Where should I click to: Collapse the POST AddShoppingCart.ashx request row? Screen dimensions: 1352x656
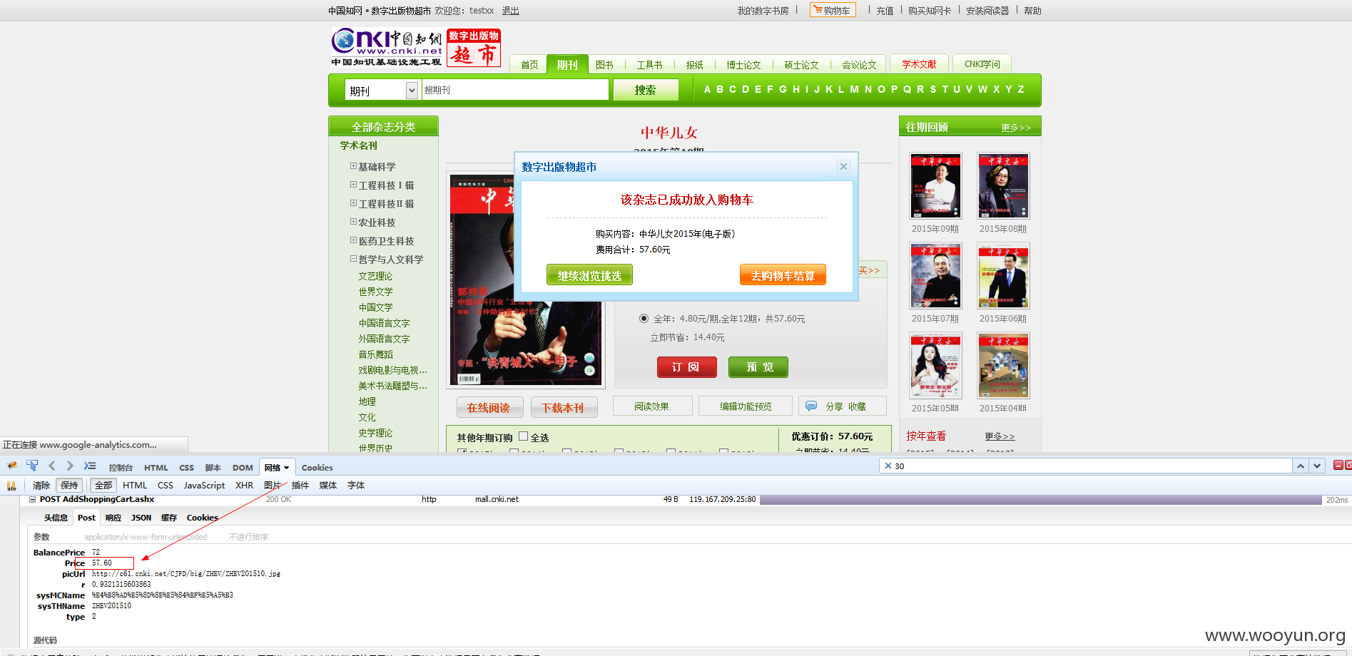(32, 499)
